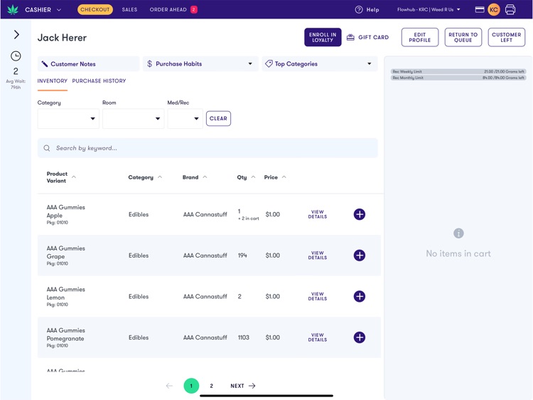This screenshot has height=400, width=533.
Task: Click the Top Categories tag icon
Action: [x=269, y=63]
